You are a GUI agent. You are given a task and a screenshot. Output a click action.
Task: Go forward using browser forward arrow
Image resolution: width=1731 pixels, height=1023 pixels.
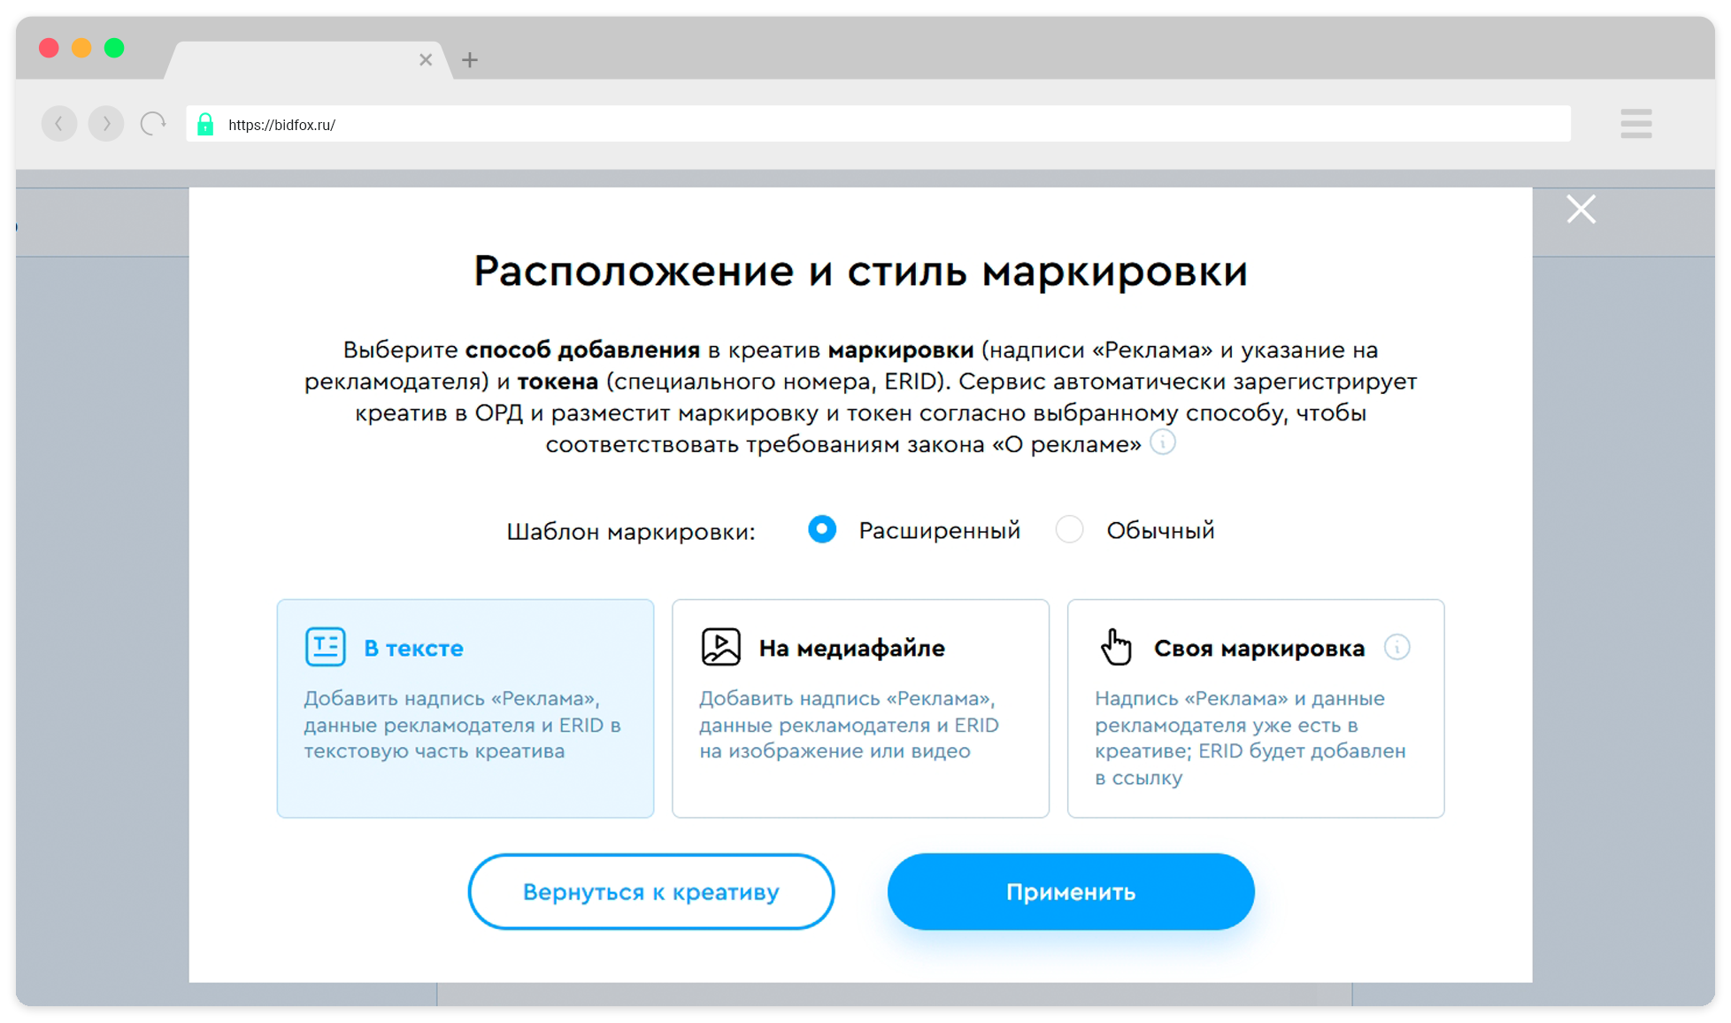click(x=106, y=124)
